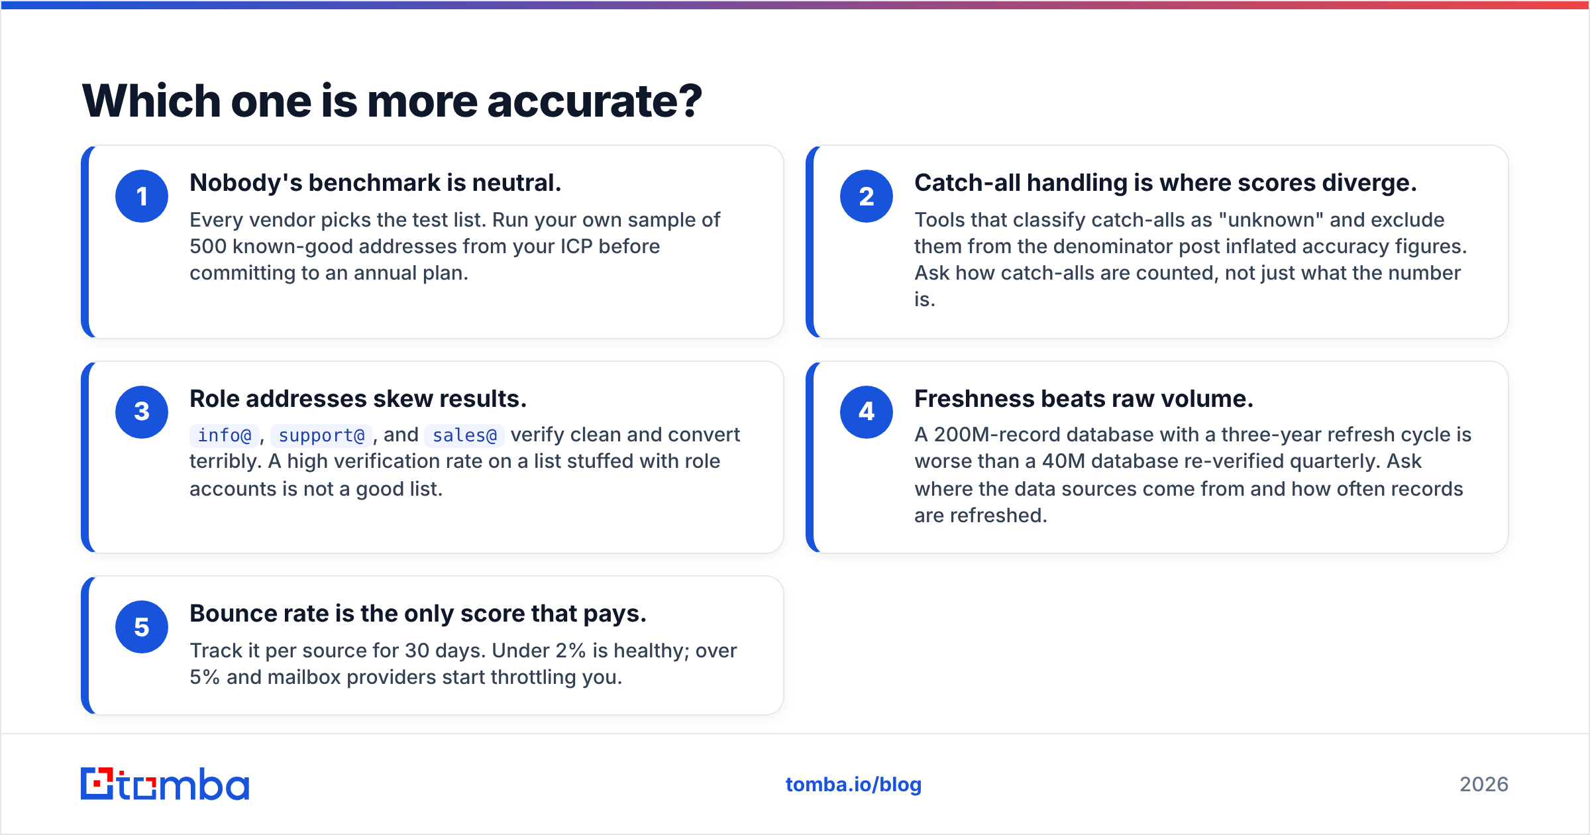This screenshot has width=1590, height=835.
Task: Click the blue number 5 circle badge
Action: tap(142, 627)
